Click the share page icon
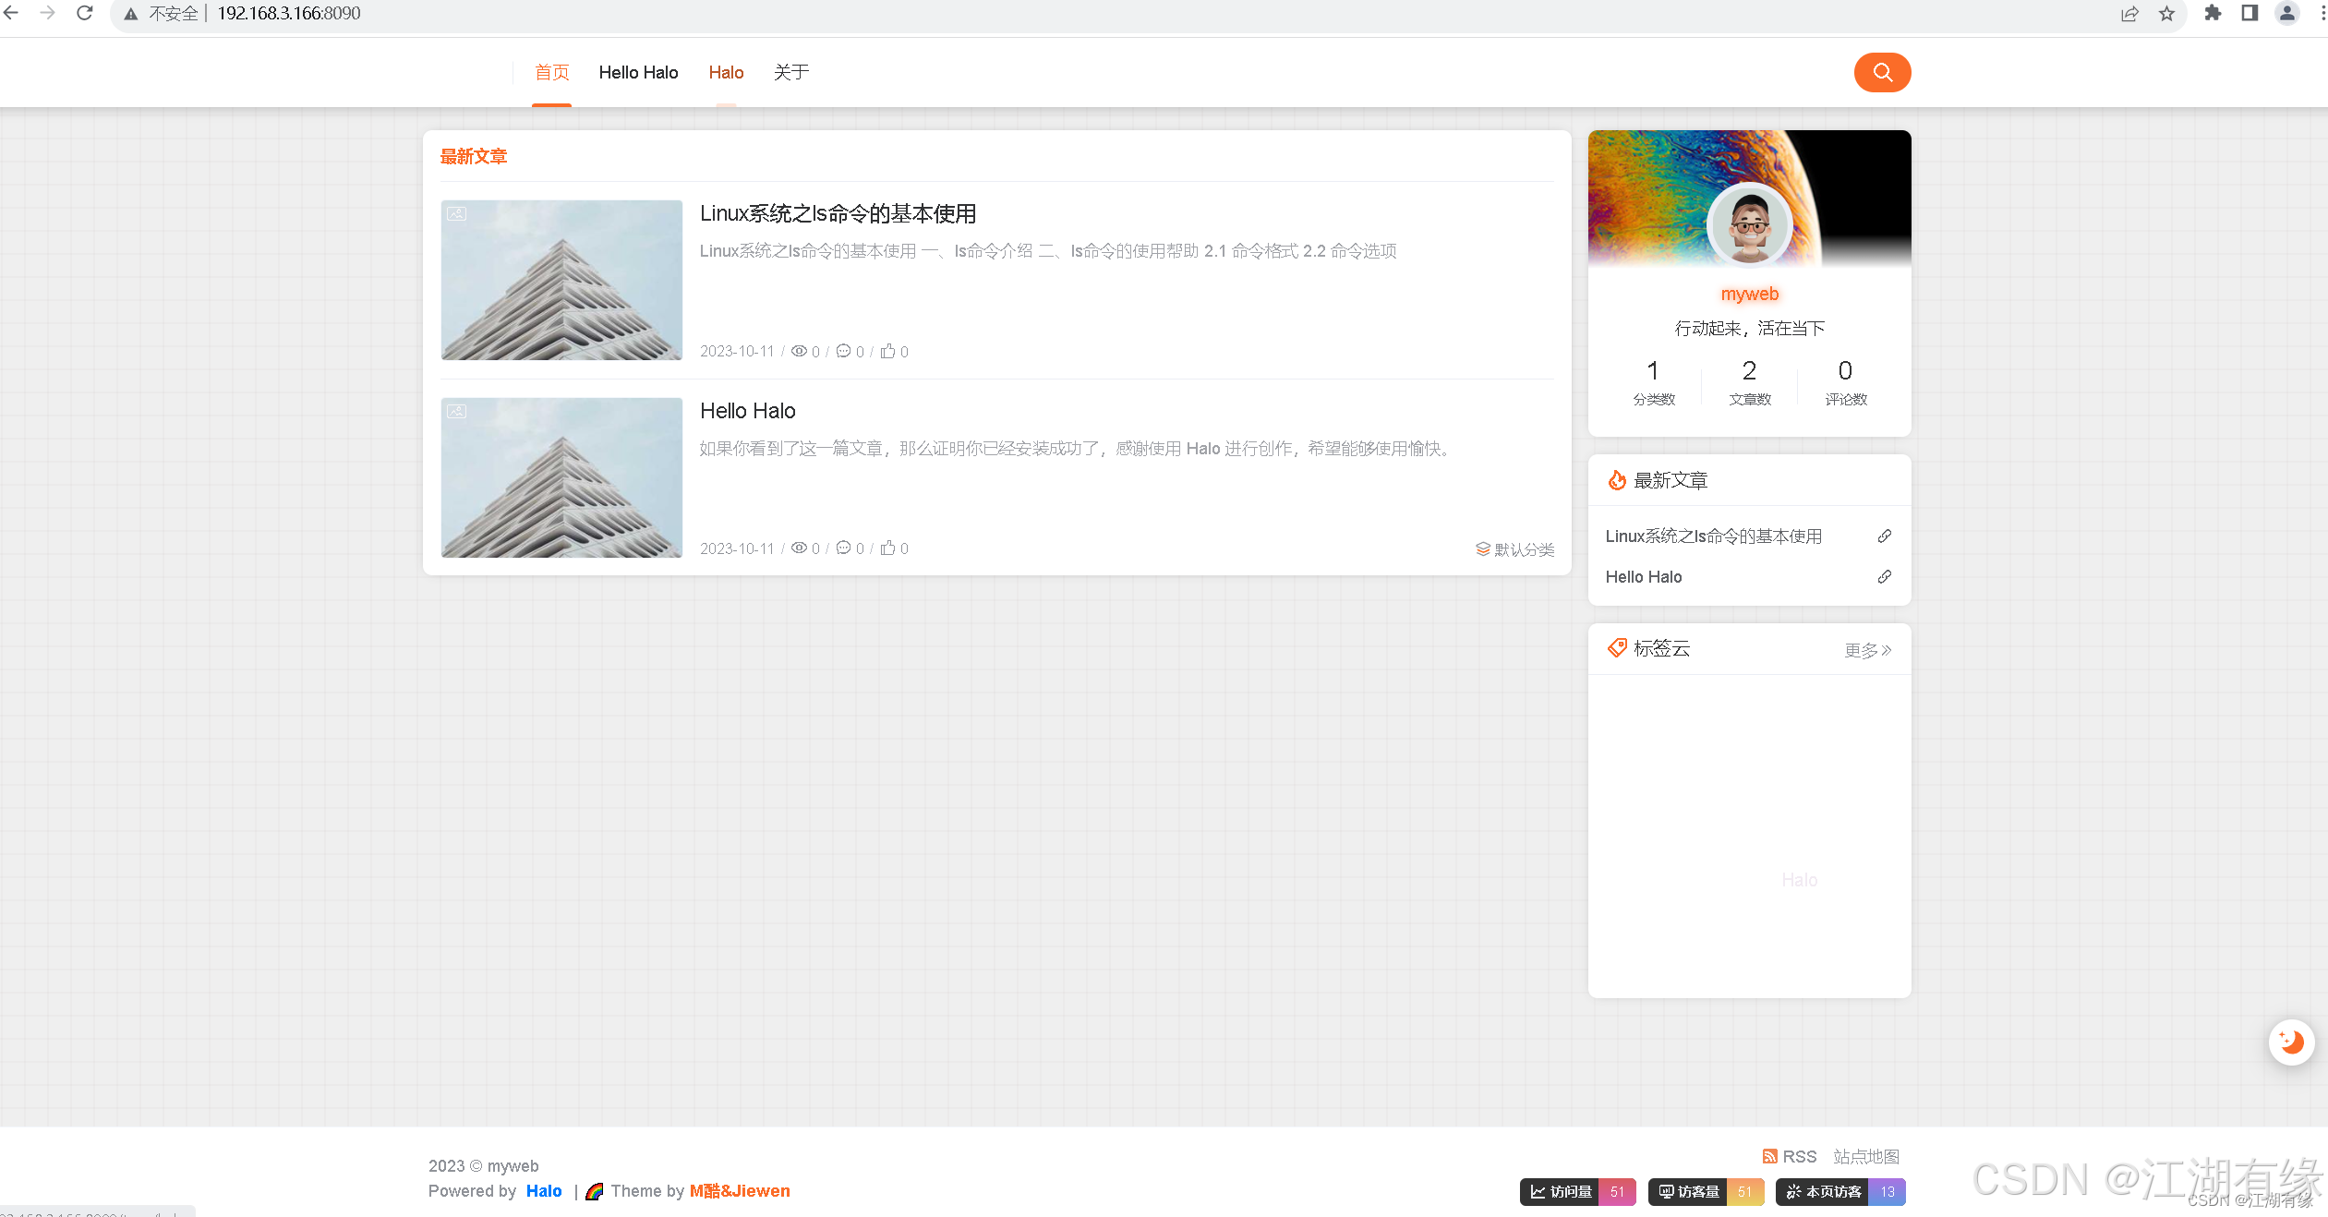The image size is (2328, 1217). 2129,14
